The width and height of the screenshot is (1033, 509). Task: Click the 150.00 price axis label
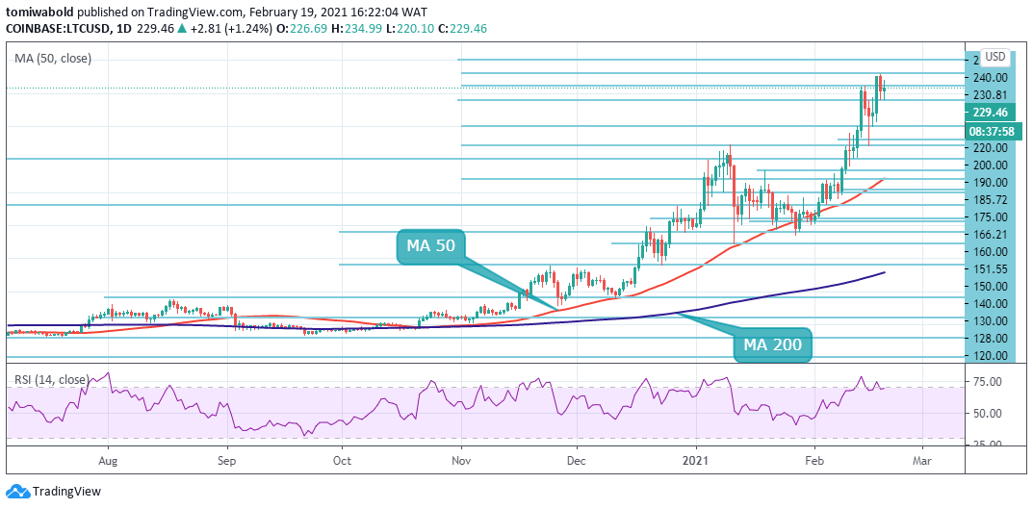pos(990,287)
